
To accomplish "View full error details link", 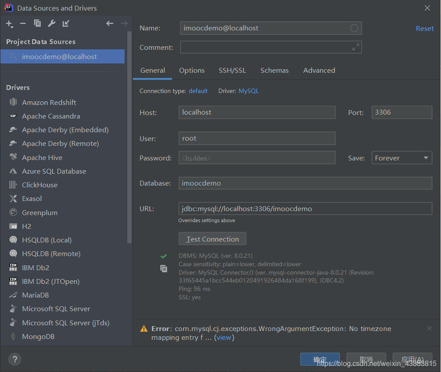I will pyautogui.click(x=224, y=337).
